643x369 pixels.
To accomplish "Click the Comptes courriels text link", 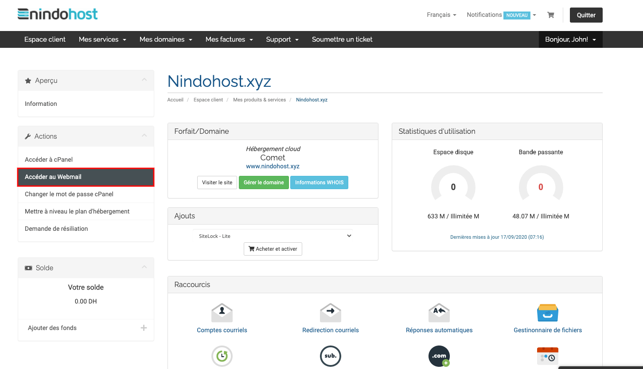I will 222,330.
